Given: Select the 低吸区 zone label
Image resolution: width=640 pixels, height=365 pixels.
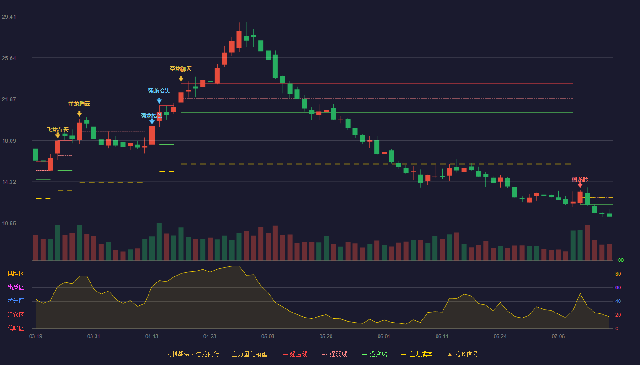Looking at the screenshot, I should 16,328.
